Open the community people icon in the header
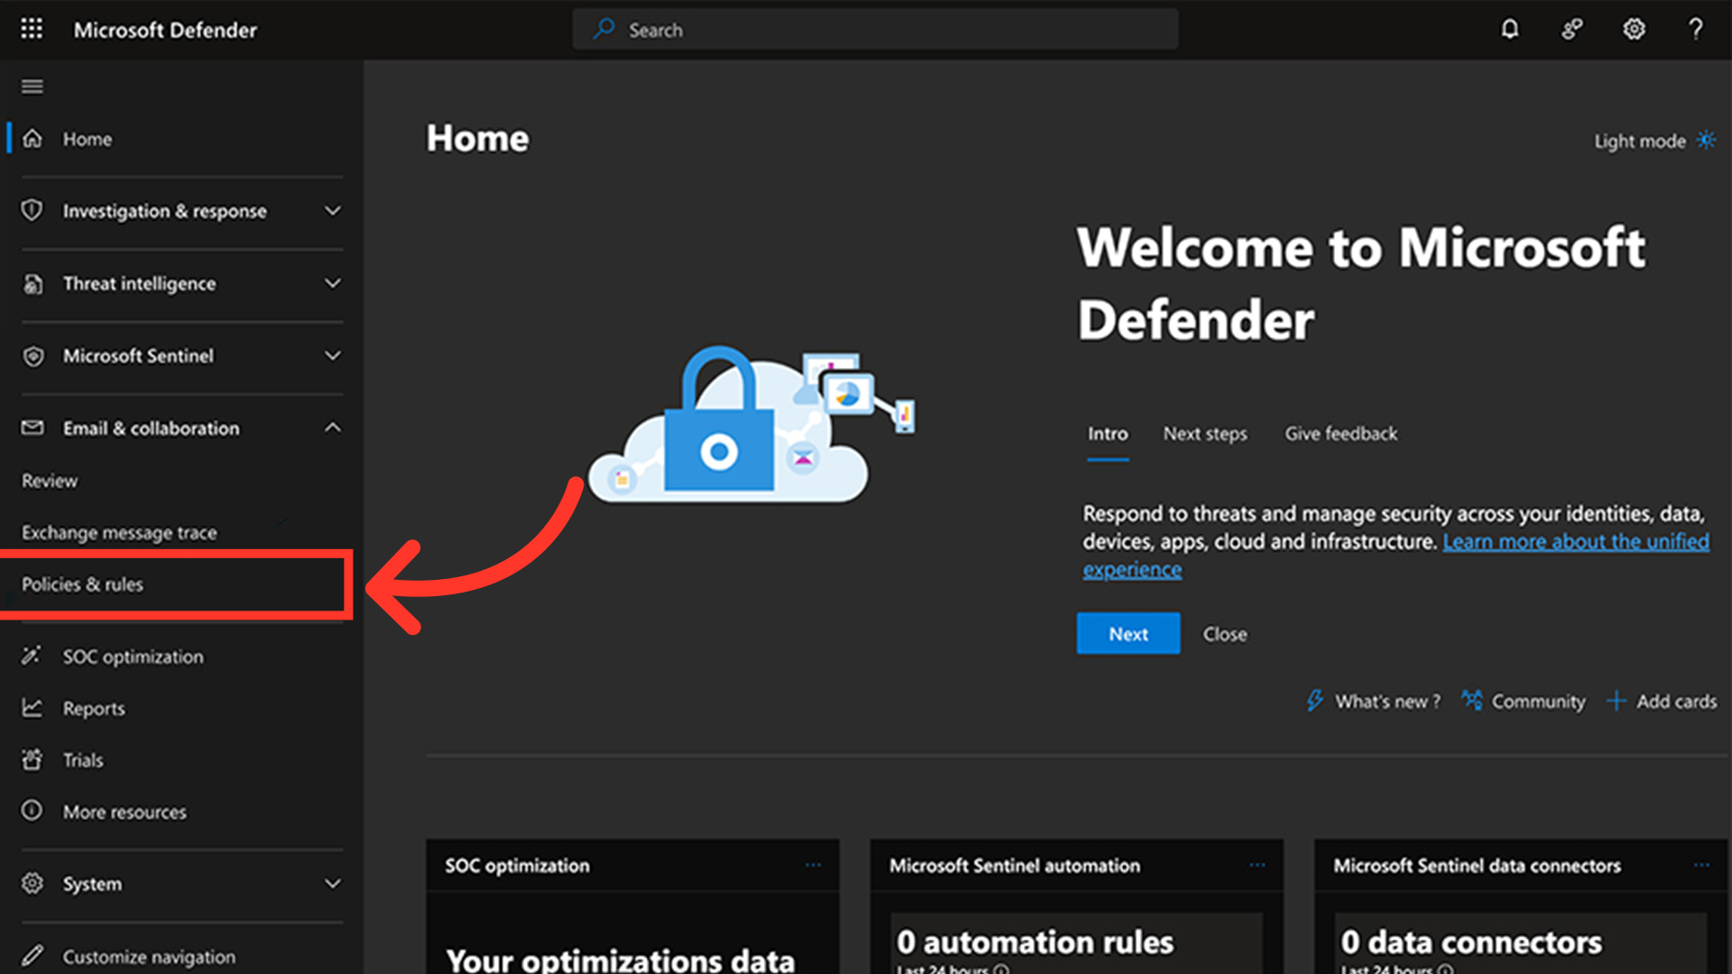The height and width of the screenshot is (974, 1732). coord(1572,29)
